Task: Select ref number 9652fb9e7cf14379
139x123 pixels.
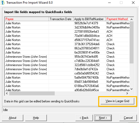Action: (90, 23)
